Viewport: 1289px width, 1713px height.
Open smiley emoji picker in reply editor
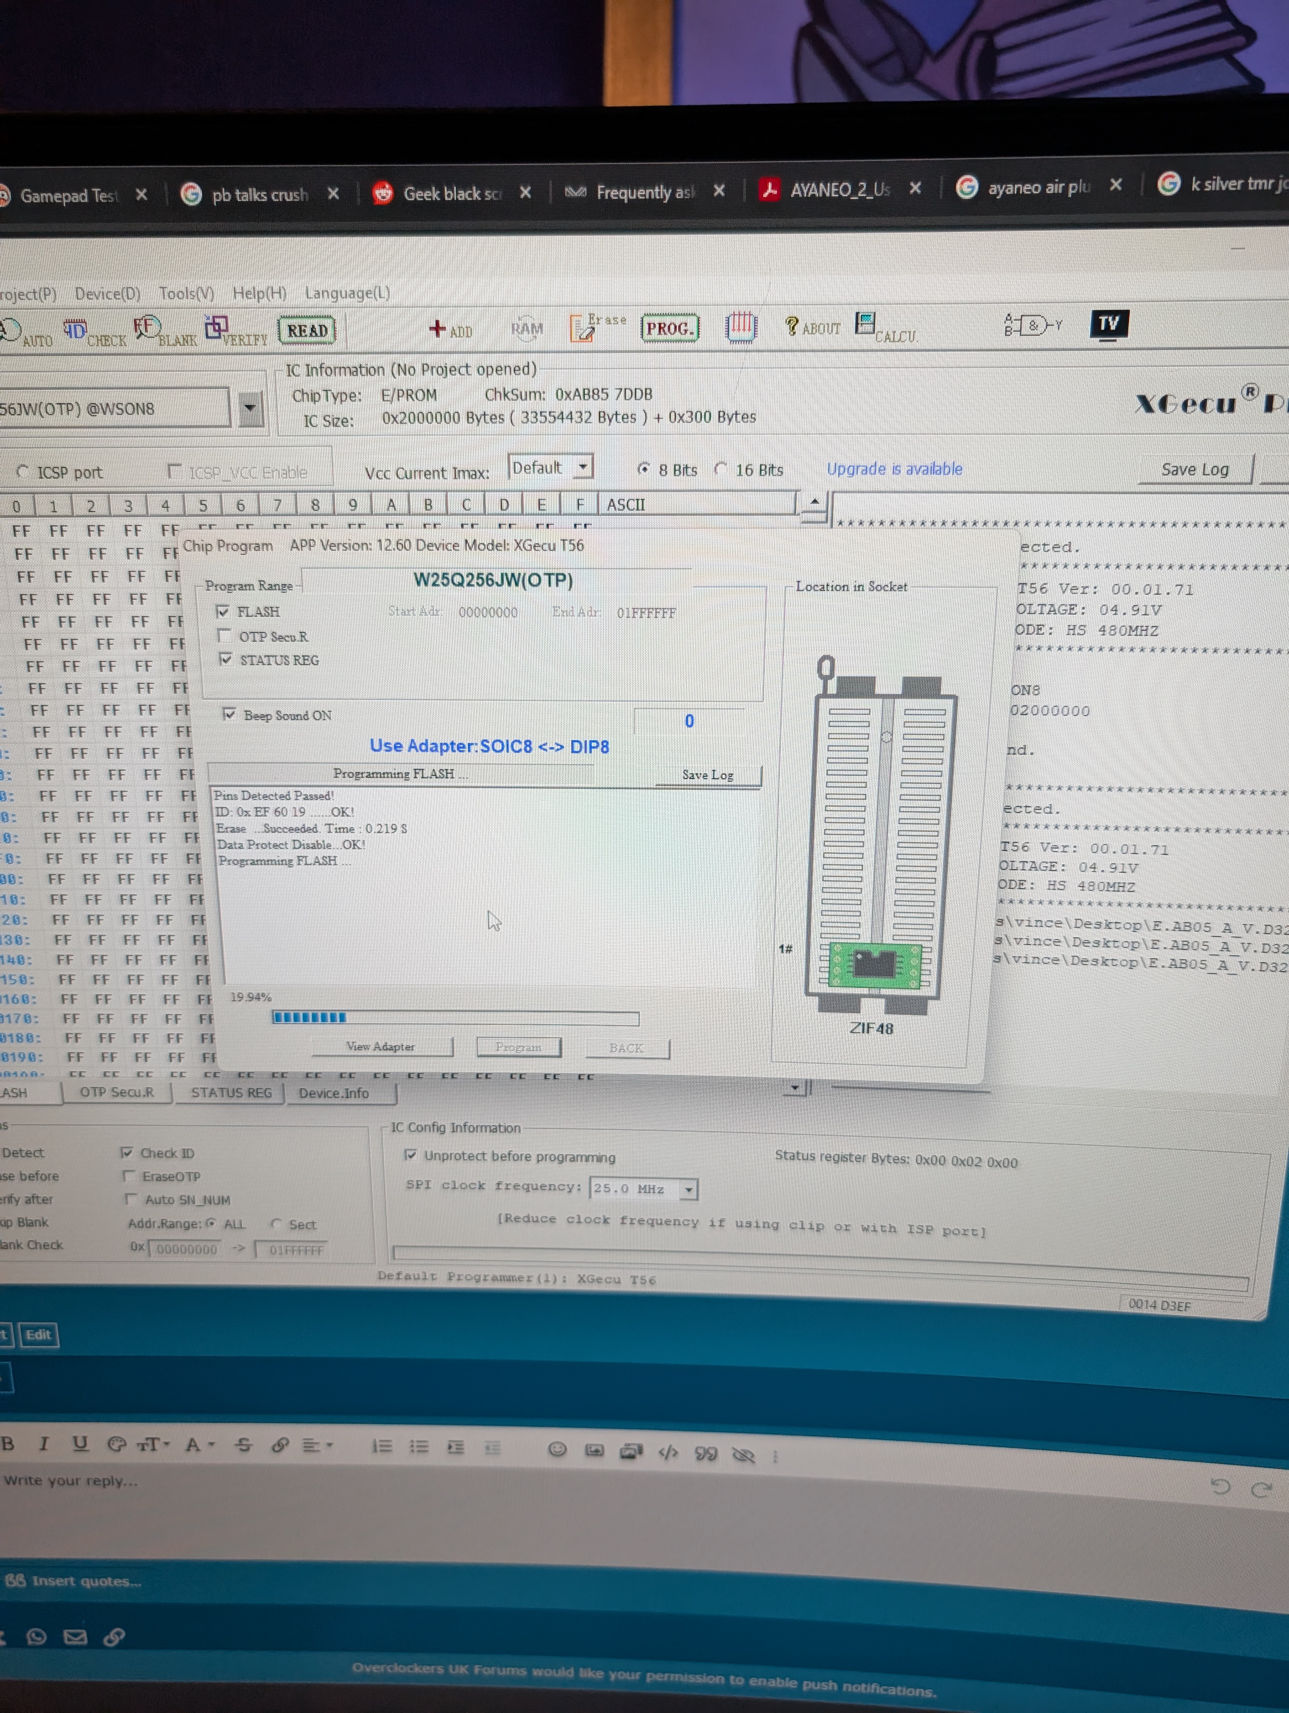(557, 1449)
